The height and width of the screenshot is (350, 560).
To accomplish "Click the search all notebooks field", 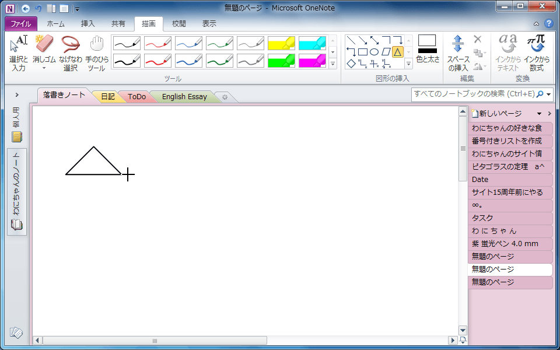I will tap(474, 94).
